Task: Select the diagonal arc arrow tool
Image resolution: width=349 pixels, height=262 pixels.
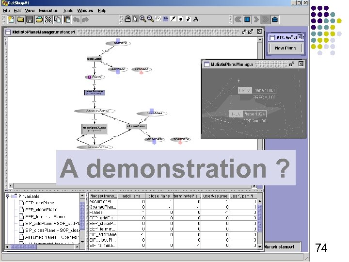Action: point(173,19)
